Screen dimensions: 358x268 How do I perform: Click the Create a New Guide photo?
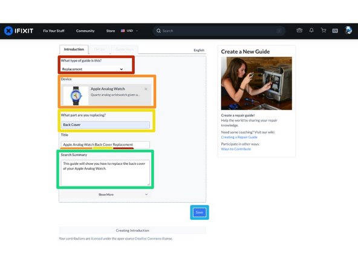pyautogui.click(x=256, y=83)
